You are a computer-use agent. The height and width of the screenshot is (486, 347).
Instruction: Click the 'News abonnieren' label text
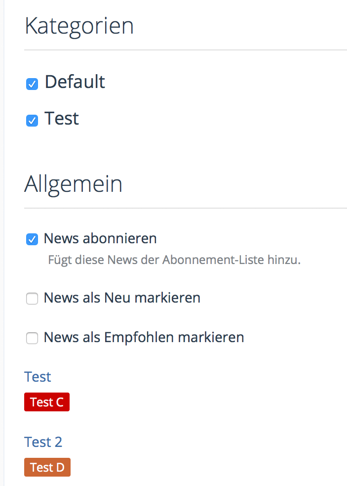(100, 238)
